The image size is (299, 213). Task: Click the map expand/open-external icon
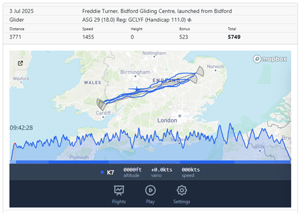(20, 63)
